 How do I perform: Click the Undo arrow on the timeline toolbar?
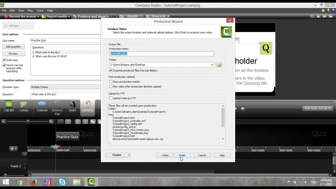pos(60,122)
